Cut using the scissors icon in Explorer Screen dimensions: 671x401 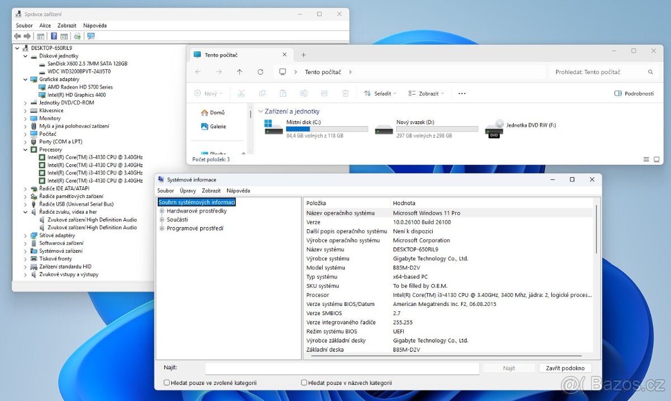[241, 93]
